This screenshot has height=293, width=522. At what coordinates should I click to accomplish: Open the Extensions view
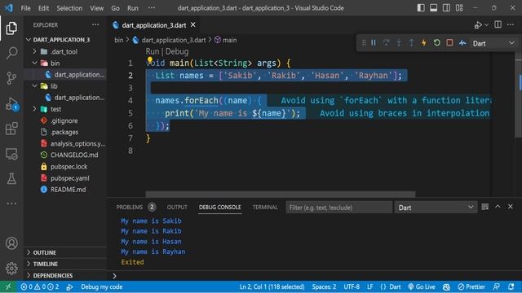tap(11, 129)
